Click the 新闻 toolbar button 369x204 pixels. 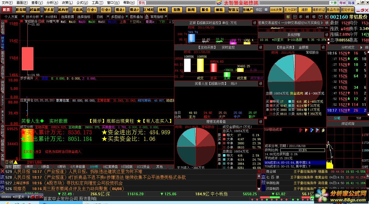191,10
